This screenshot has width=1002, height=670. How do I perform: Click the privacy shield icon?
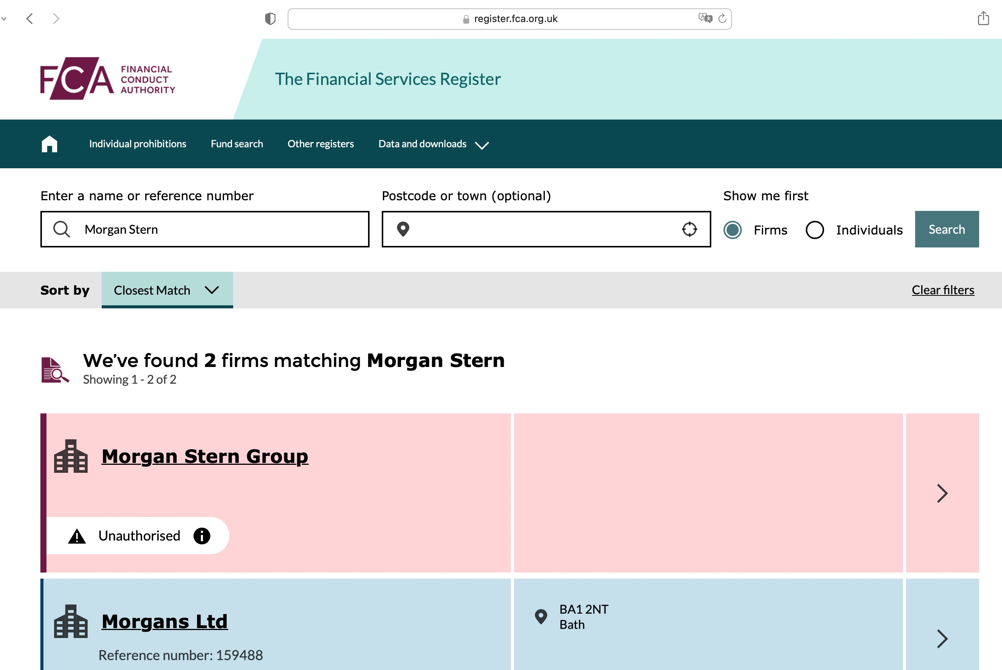point(270,19)
